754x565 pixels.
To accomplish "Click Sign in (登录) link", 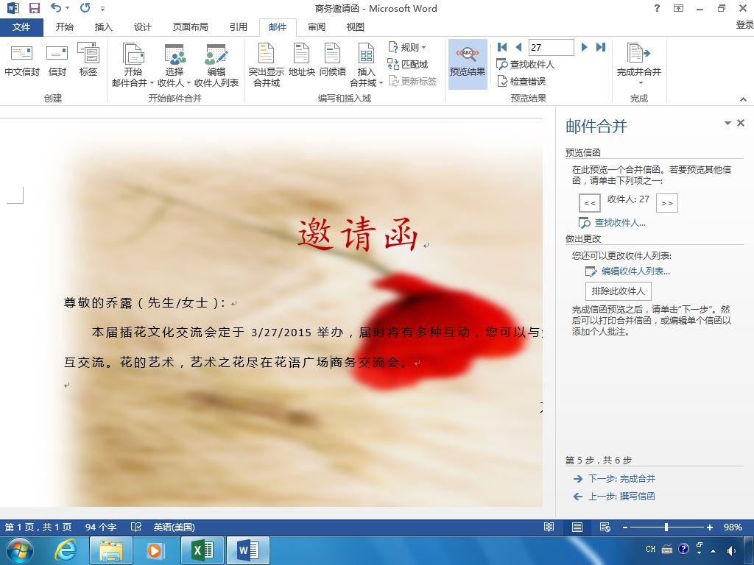I will pos(744,25).
